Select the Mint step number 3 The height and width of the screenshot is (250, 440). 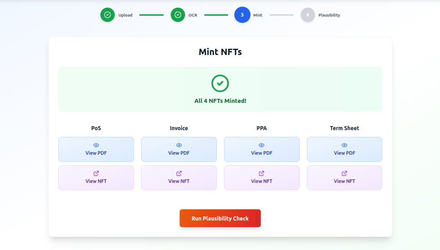pyautogui.click(x=242, y=15)
